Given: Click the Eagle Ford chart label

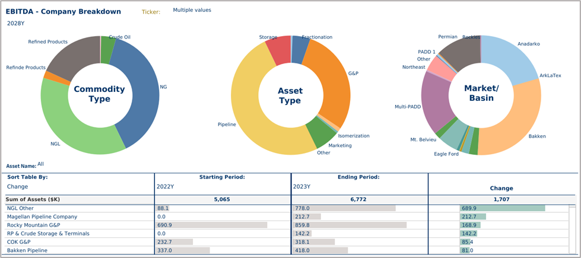Looking at the screenshot, I should (x=446, y=154).
